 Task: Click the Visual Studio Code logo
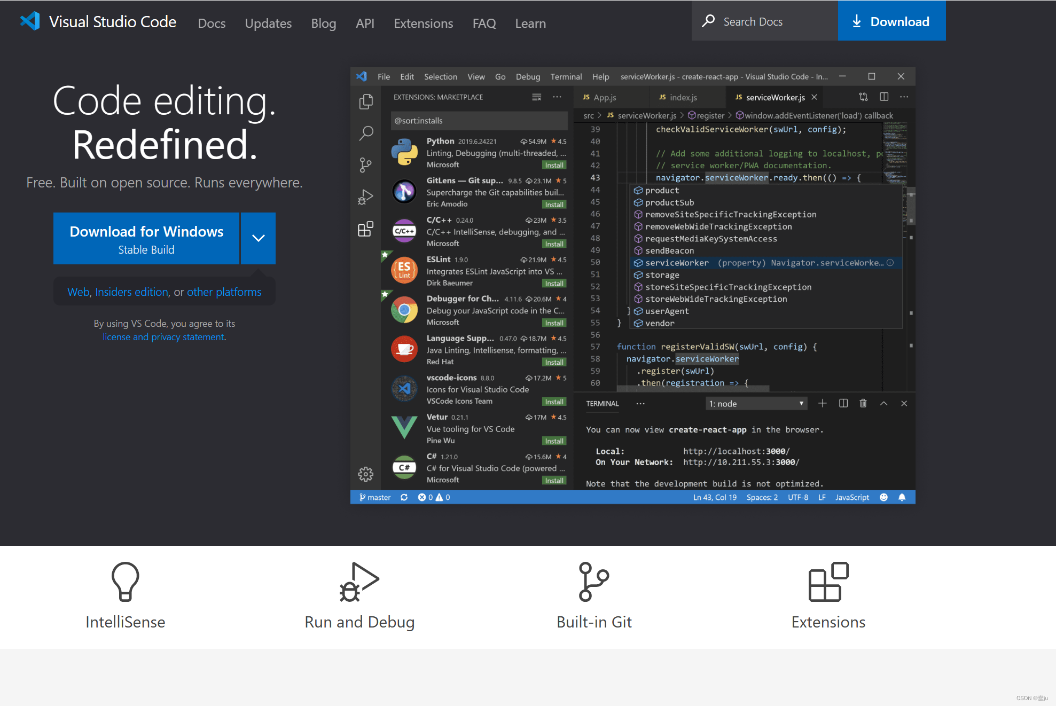[30, 21]
